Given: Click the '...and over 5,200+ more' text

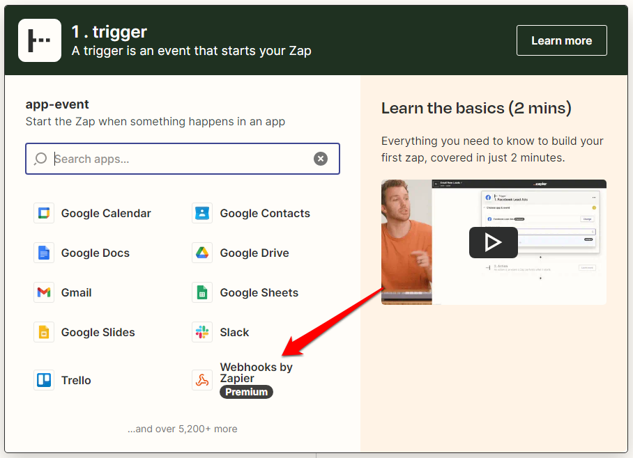Looking at the screenshot, I should 183,429.
